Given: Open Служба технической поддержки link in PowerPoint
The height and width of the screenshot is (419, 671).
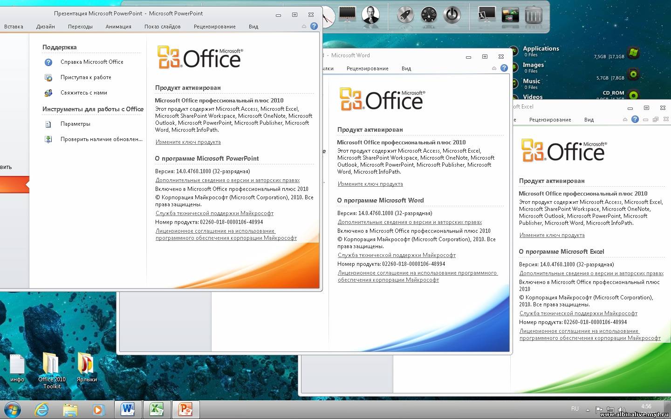Looking at the screenshot, I should (x=215, y=213).
